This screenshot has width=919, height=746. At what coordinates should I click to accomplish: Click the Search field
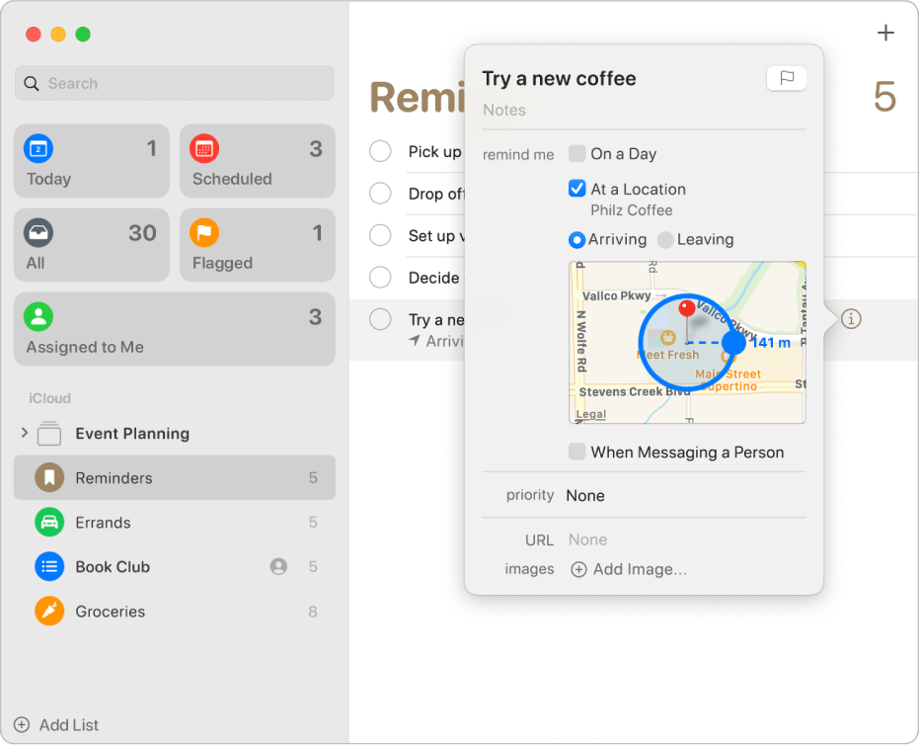tap(175, 83)
